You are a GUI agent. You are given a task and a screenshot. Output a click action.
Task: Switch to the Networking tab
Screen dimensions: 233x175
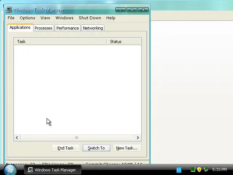pos(93,28)
